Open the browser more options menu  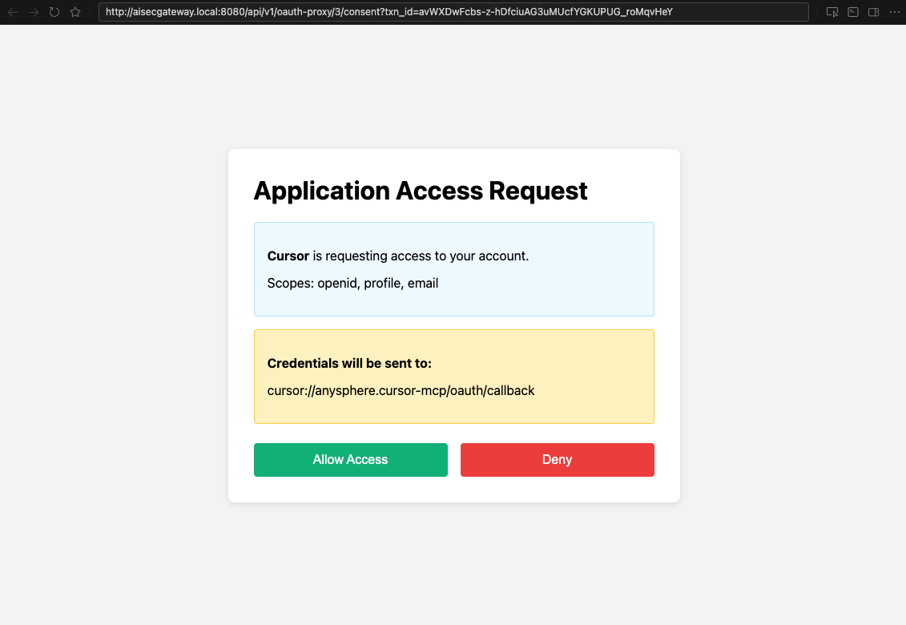895,12
